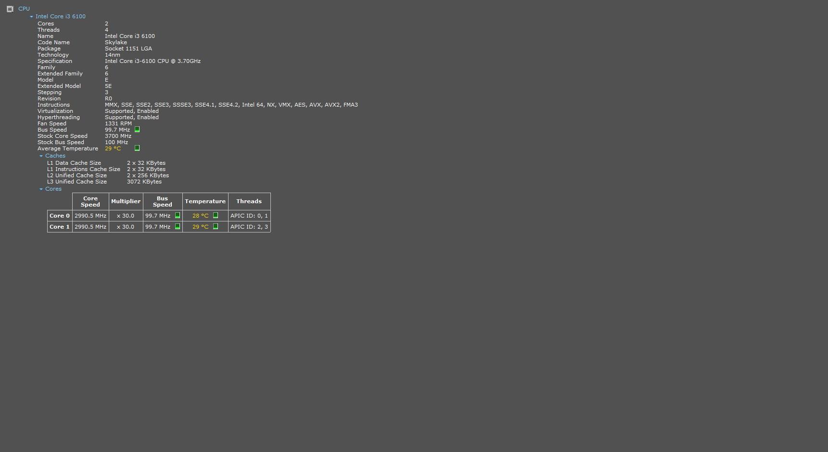Collapse the Cores section
Screen dimensions: 828x452
tap(41, 189)
